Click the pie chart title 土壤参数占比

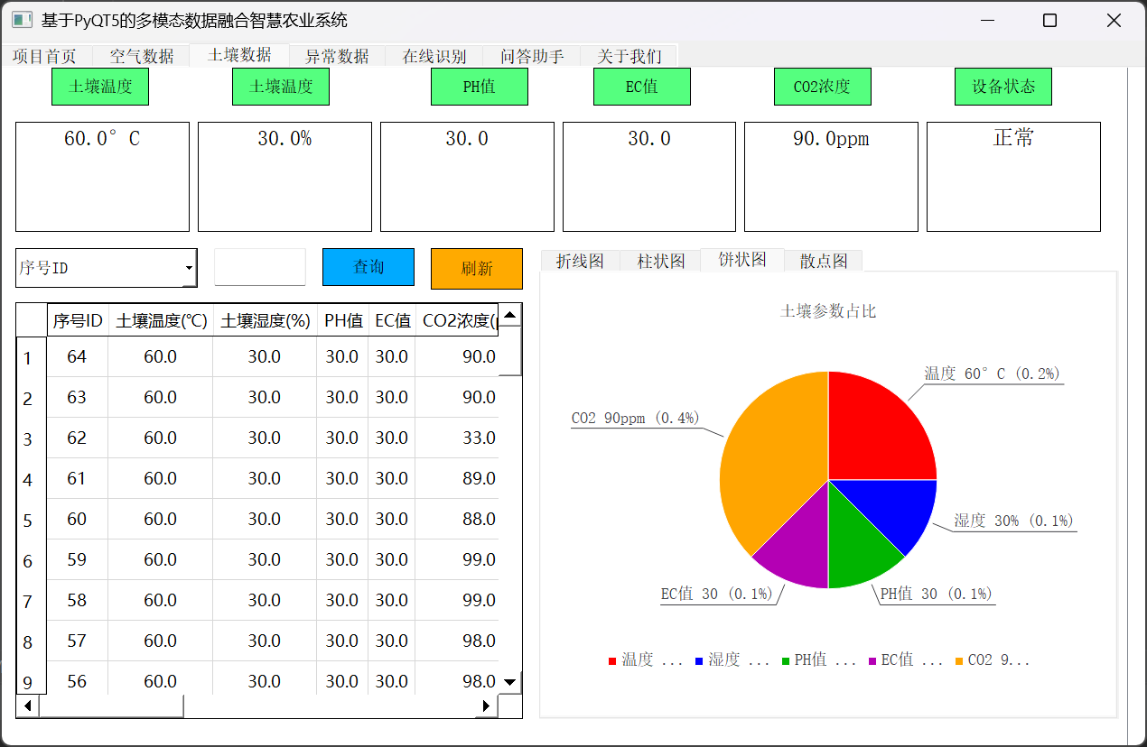pos(828,311)
